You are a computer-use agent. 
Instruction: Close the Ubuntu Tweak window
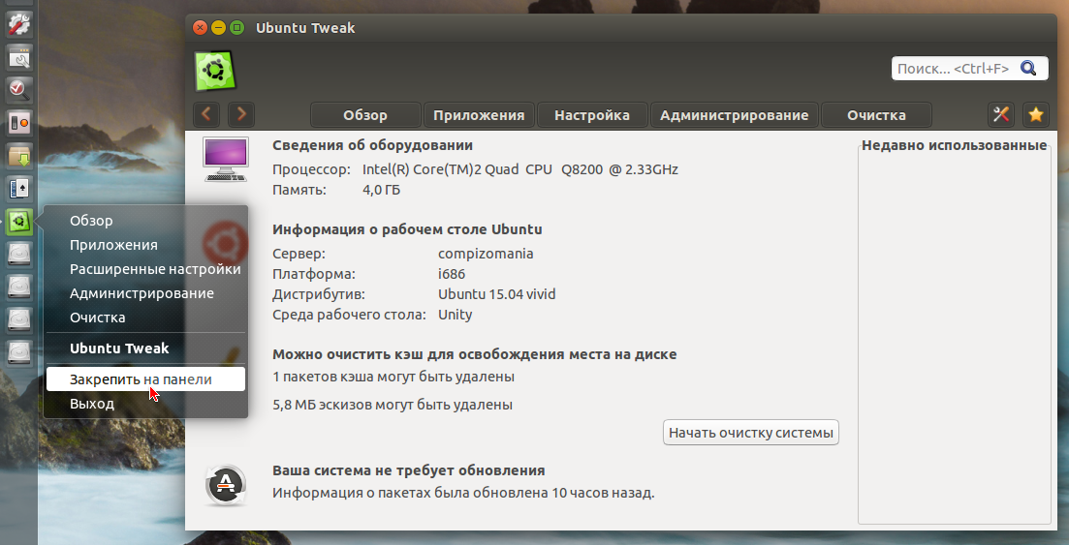[x=200, y=28]
